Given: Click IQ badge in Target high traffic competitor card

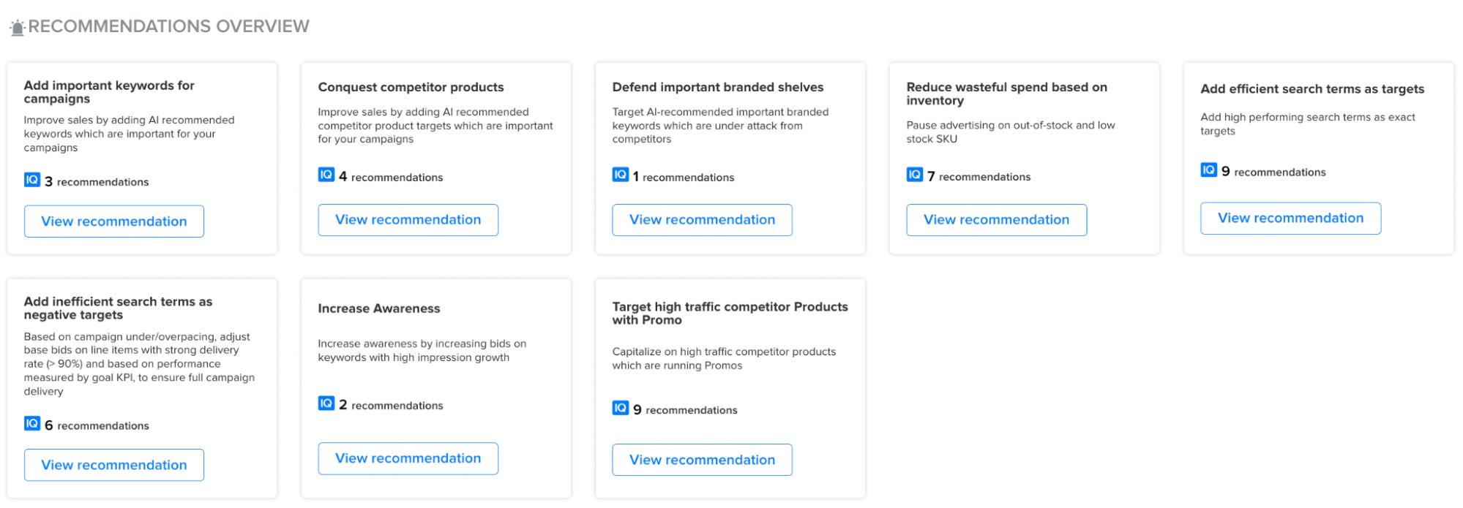Looking at the screenshot, I should (621, 408).
